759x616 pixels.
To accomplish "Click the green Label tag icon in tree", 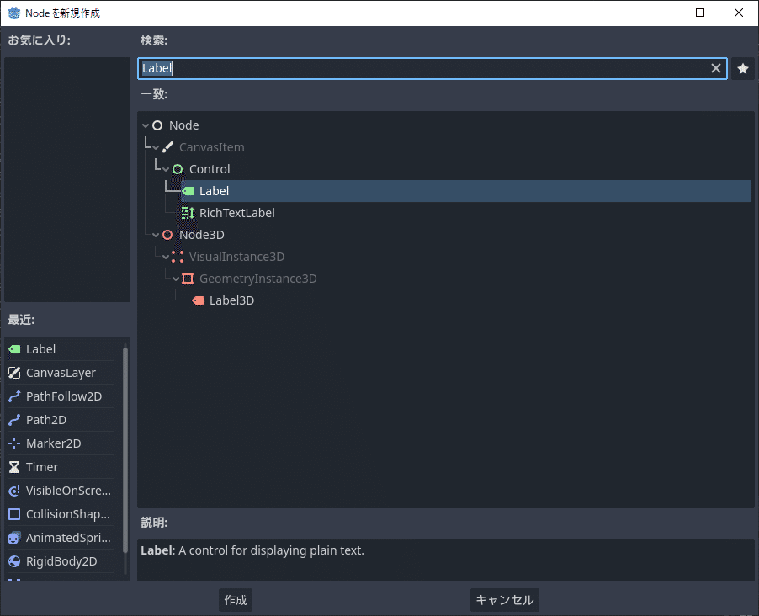I will (188, 191).
